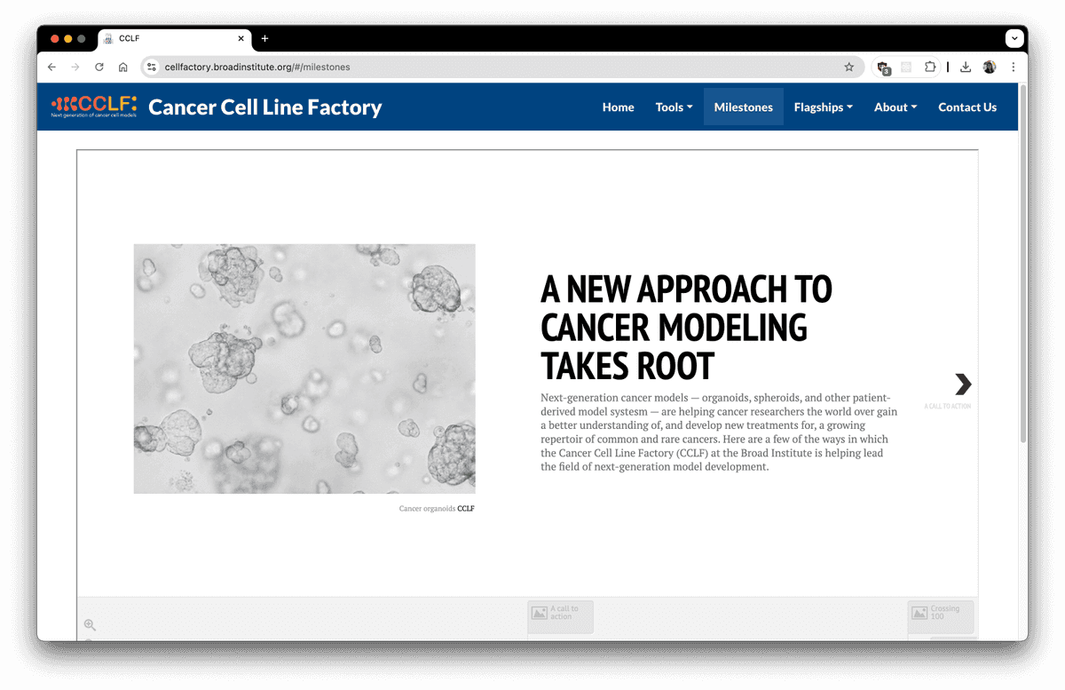The image size is (1065, 690).
Task: Select the zoom magnifier icon bottom left
Action: pyautogui.click(x=91, y=624)
